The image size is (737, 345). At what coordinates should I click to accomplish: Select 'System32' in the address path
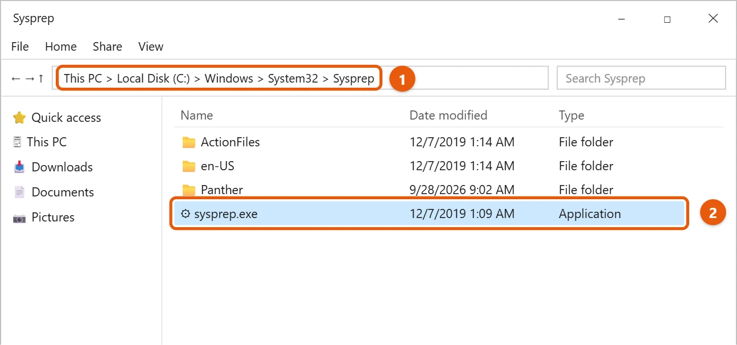pos(293,78)
